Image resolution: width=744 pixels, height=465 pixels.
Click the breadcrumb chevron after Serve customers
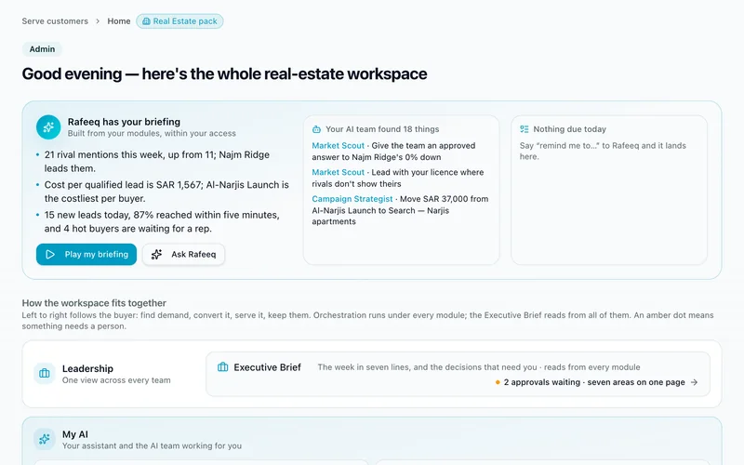[98, 21]
